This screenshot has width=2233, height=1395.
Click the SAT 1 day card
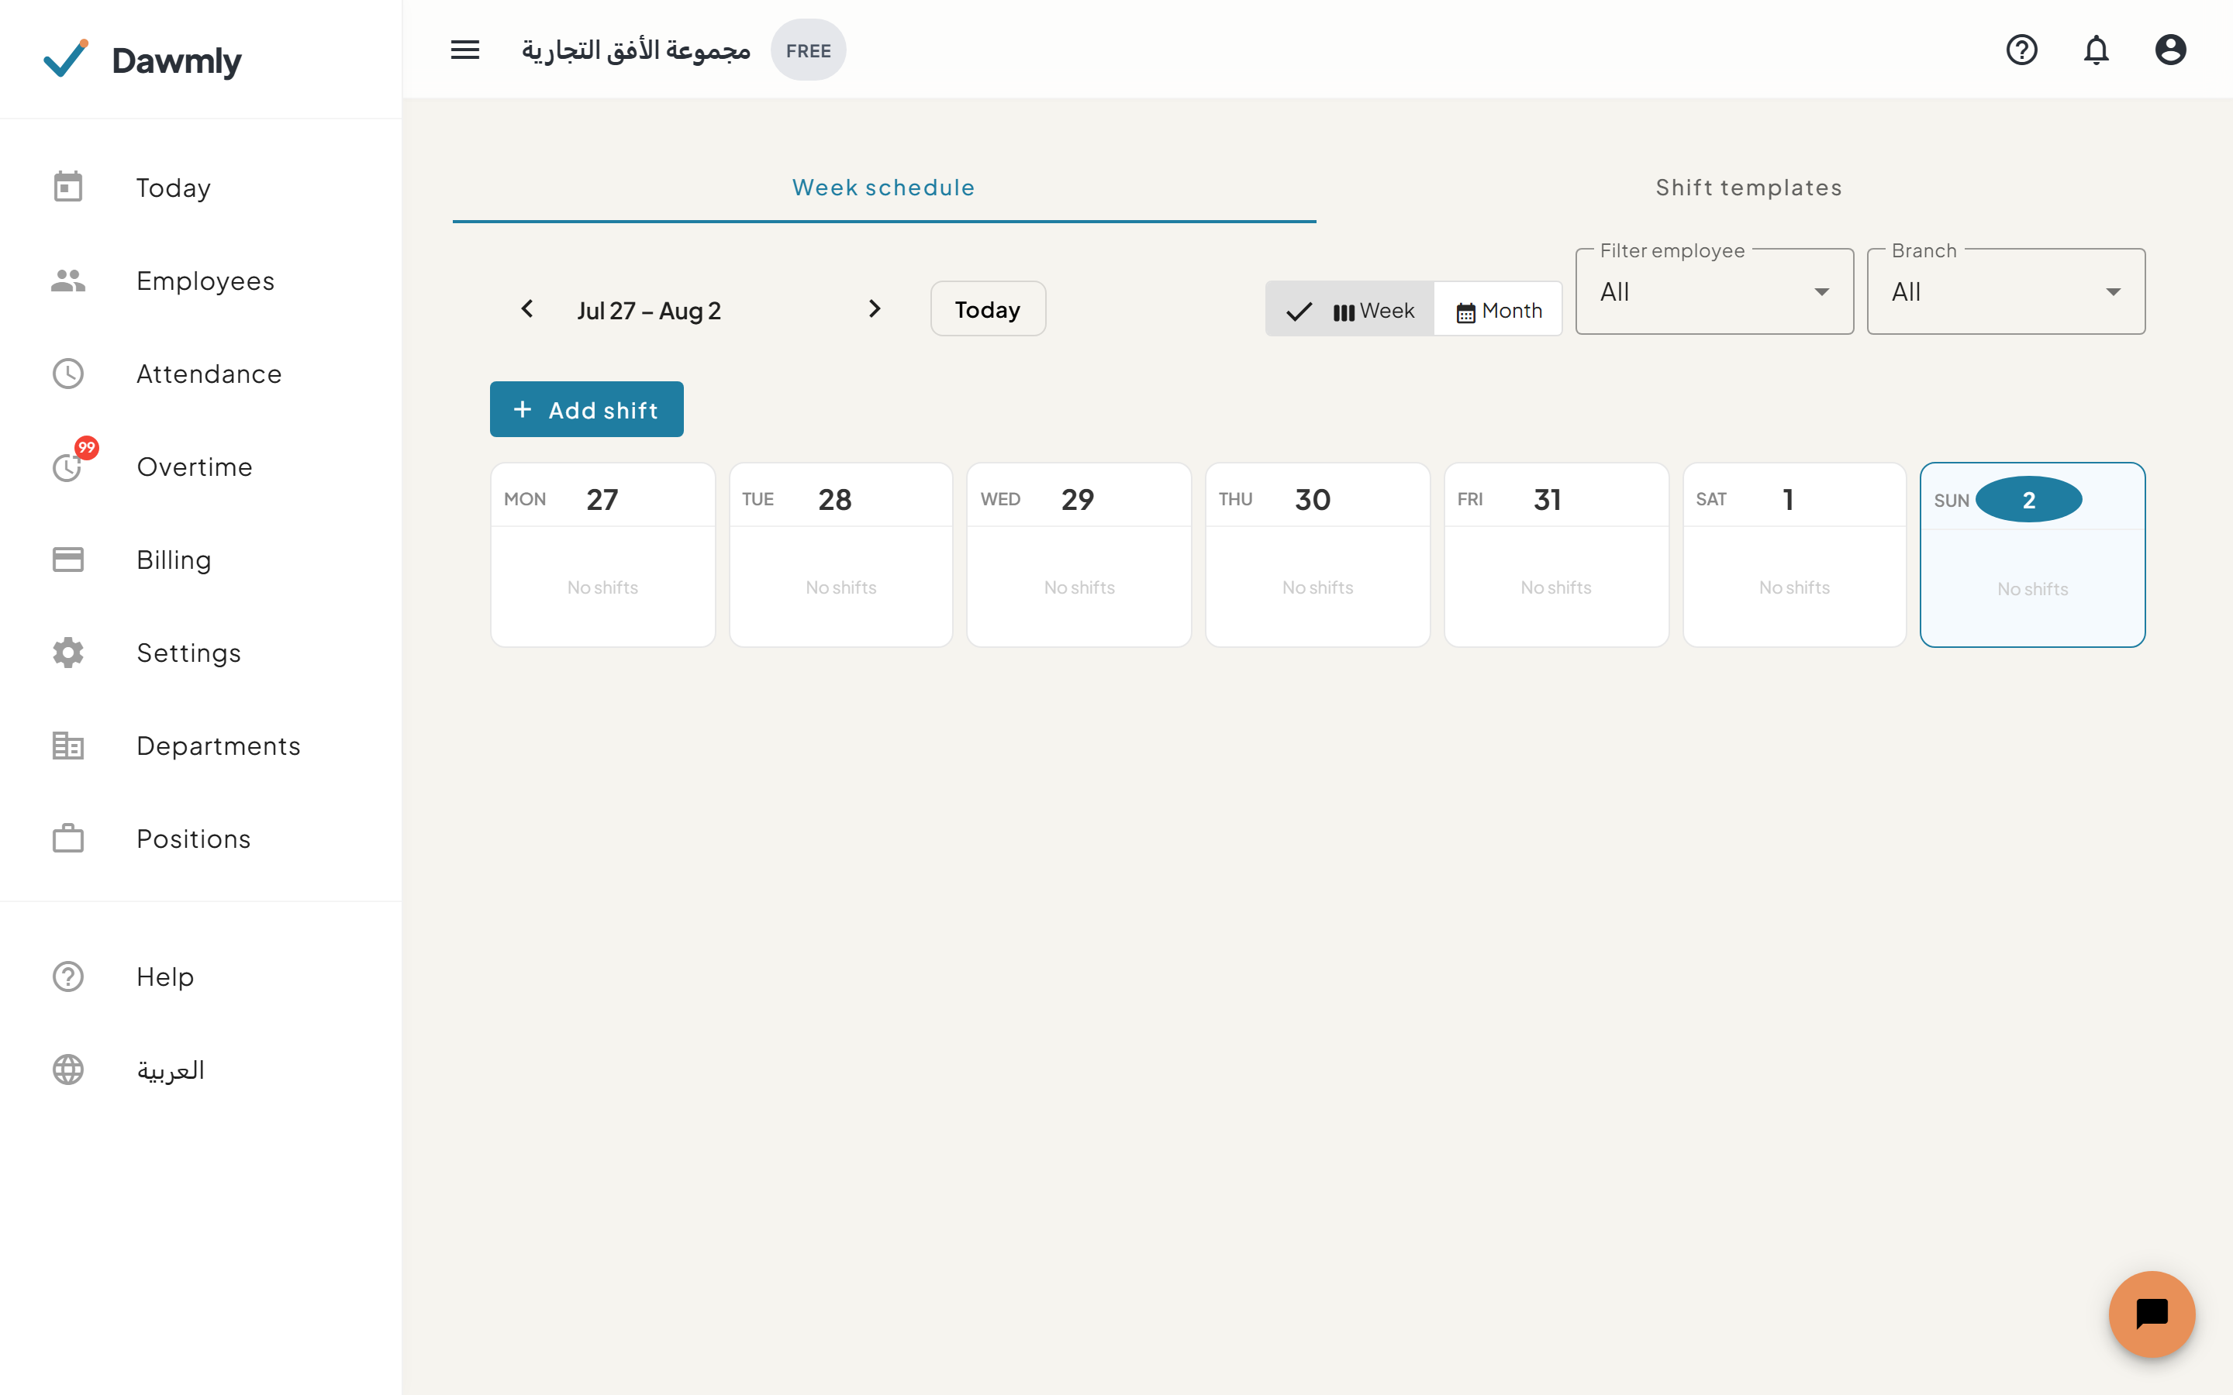pos(1794,554)
